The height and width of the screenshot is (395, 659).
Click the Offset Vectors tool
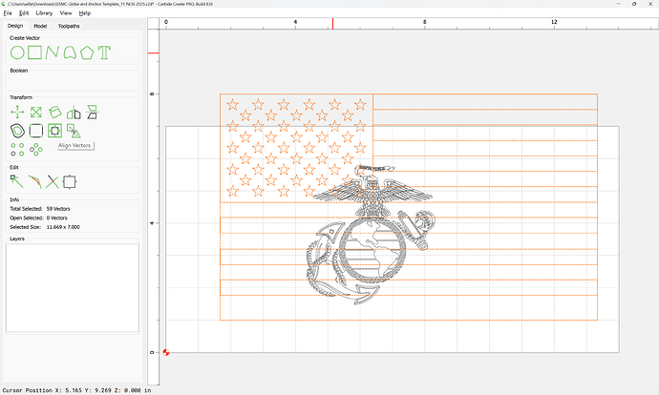click(x=17, y=130)
